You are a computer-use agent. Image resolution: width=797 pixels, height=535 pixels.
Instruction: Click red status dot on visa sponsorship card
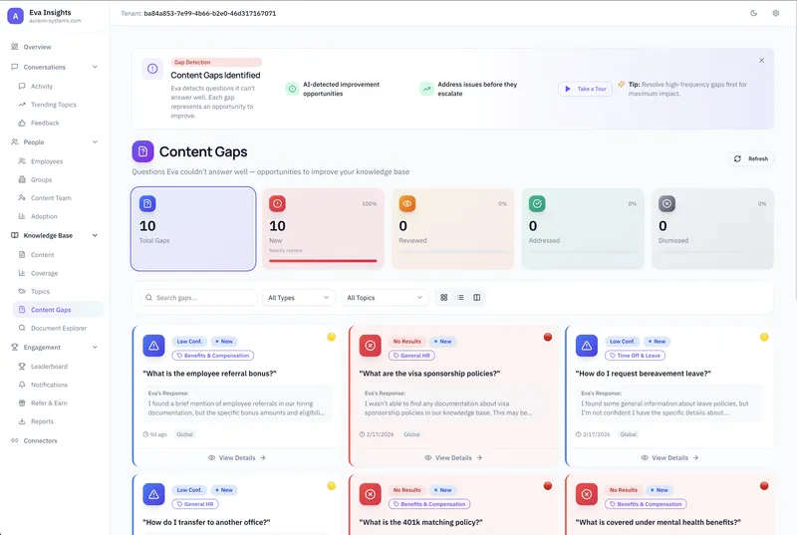click(548, 337)
